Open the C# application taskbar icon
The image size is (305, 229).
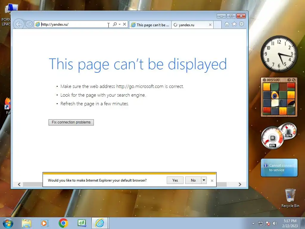[82, 223]
